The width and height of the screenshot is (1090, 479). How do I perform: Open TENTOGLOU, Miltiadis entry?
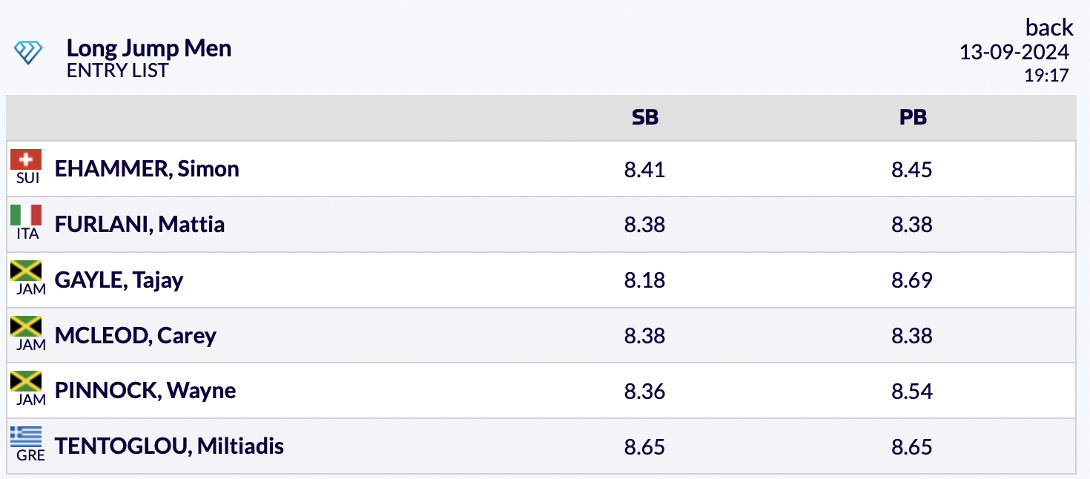[x=169, y=446]
